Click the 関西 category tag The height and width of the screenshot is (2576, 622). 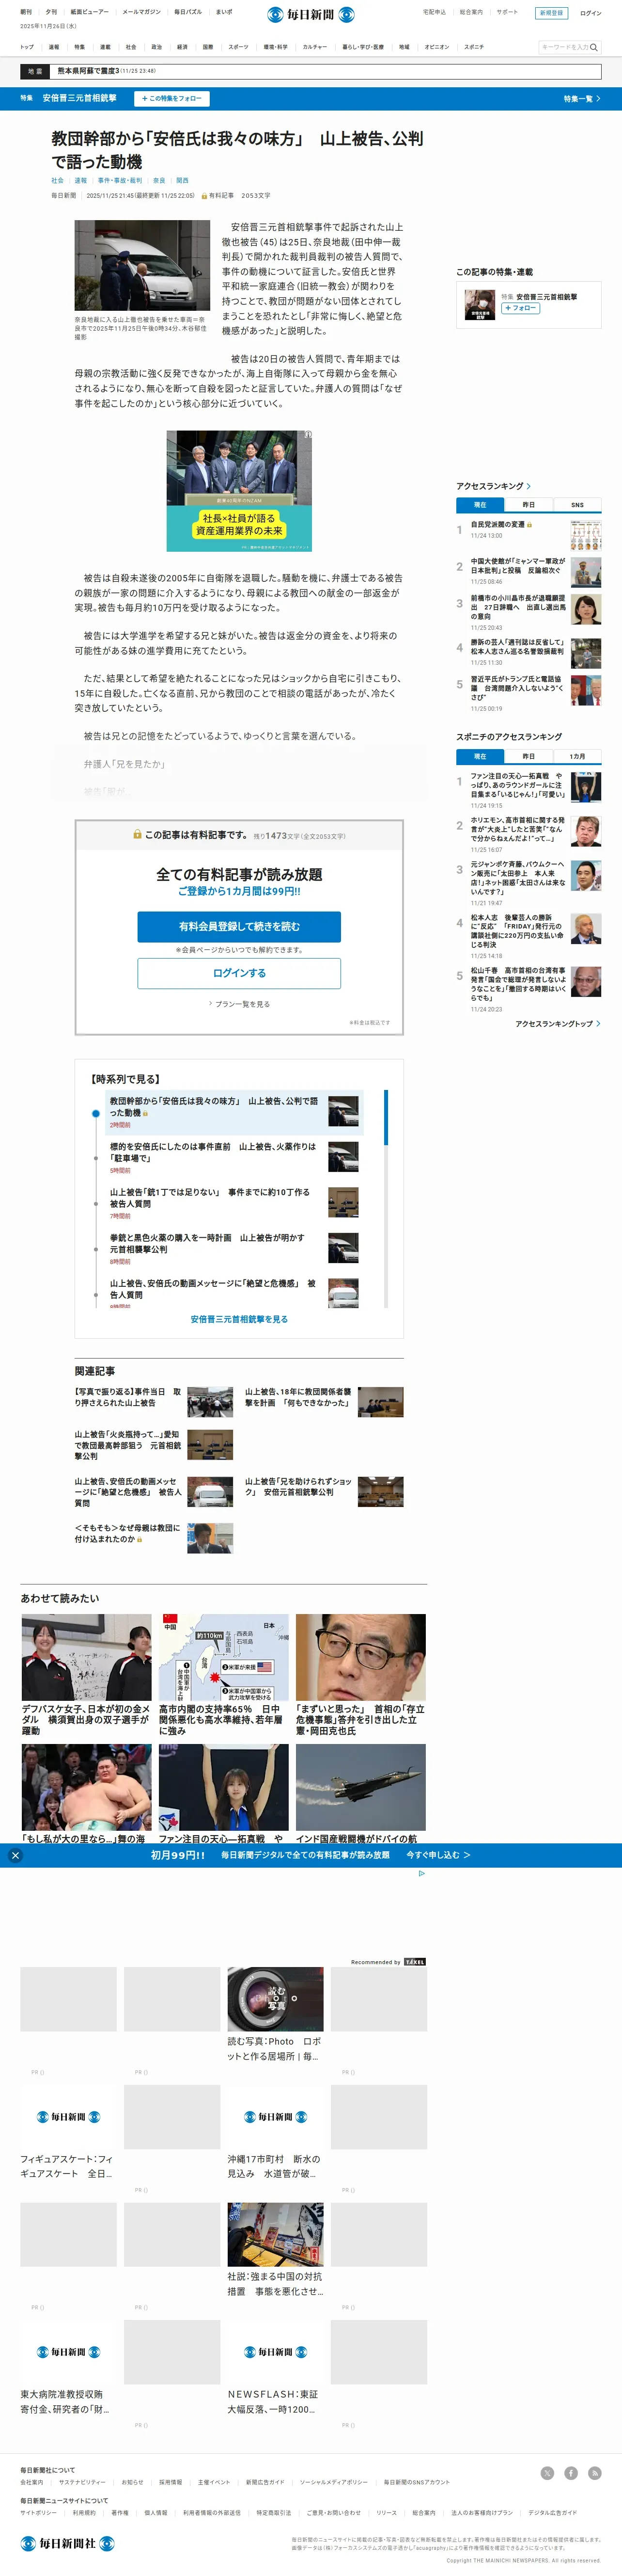(183, 181)
